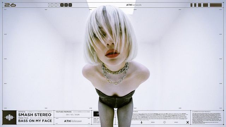Click the large number 26
The image size is (226, 127).
point(10,5)
